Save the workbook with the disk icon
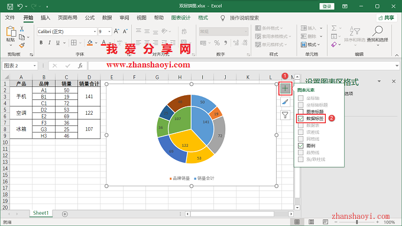The image size is (402, 226). pos(10,7)
